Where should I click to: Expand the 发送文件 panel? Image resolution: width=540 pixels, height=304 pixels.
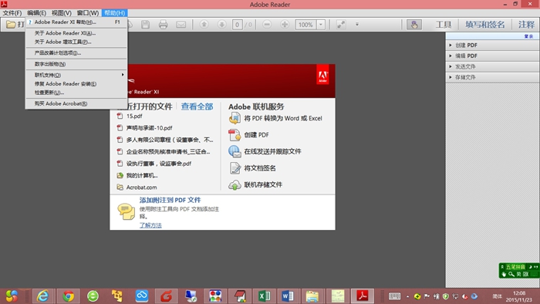pyautogui.click(x=492, y=66)
